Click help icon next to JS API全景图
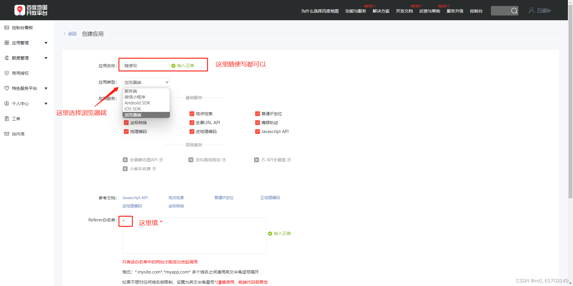 click(289, 160)
